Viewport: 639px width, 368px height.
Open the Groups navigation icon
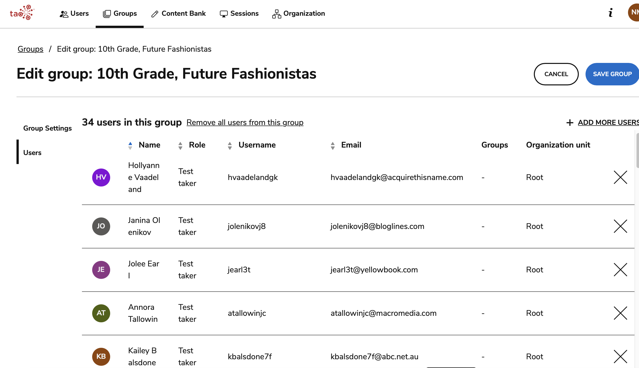[106, 13]
